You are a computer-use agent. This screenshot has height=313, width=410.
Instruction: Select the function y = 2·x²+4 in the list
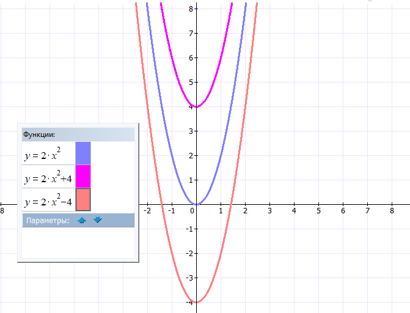[x=48, y=177]
